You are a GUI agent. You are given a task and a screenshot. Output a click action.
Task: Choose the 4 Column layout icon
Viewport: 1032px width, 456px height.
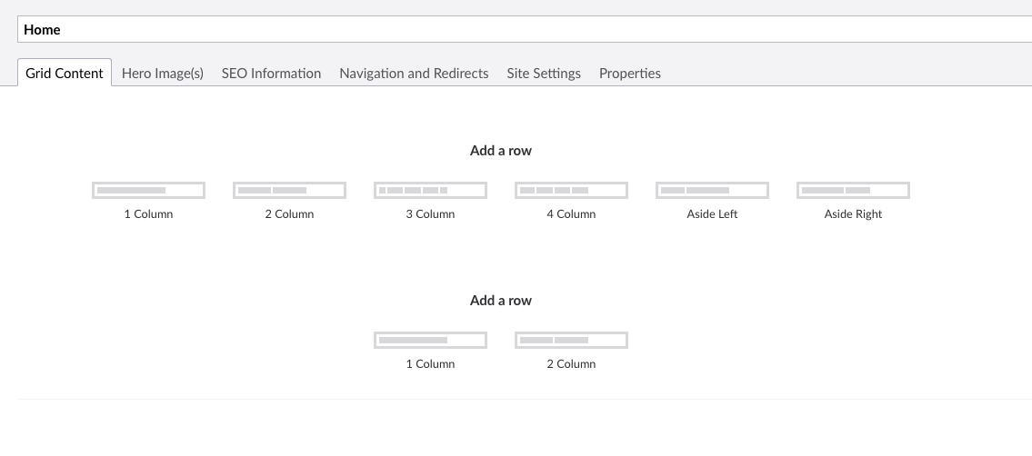pos(571,190)
